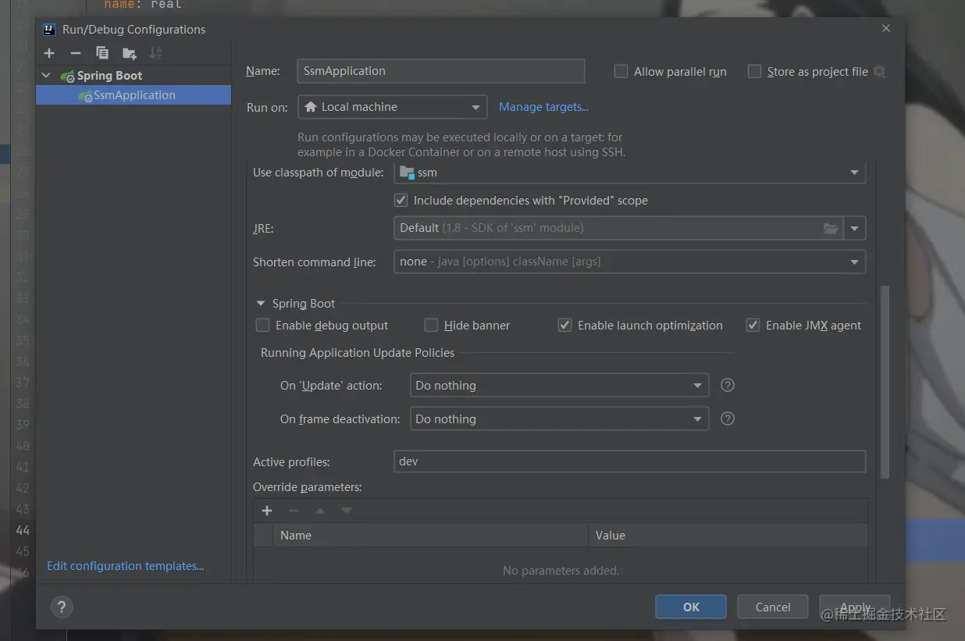Enable debug output checkbox
965x641 pixels.
(263, 326)
